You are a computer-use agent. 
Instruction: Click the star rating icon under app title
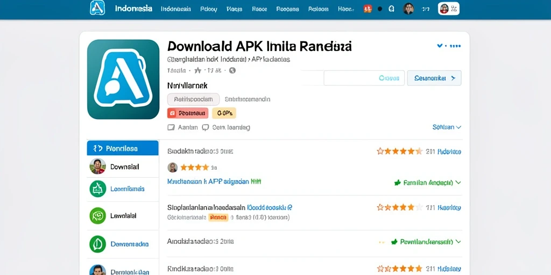(x=198, y=70)
